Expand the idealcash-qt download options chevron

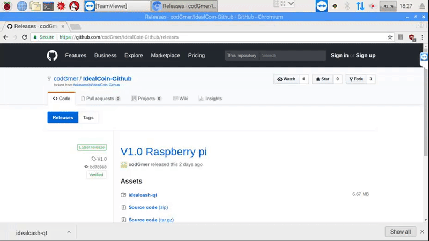coord(69,232)
